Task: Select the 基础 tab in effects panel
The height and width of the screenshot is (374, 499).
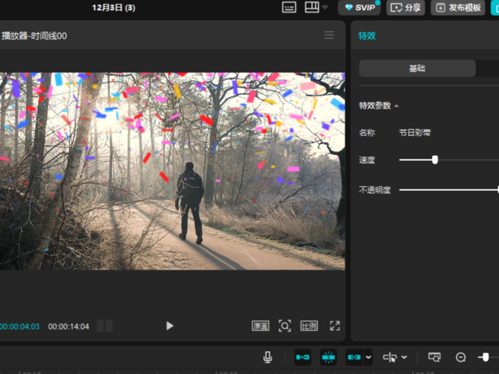Action: pyautogui.click(x=417, y=69)
